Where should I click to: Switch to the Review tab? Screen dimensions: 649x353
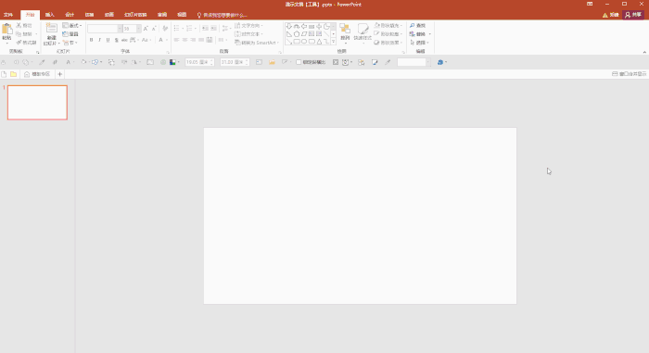coord(162,15)
